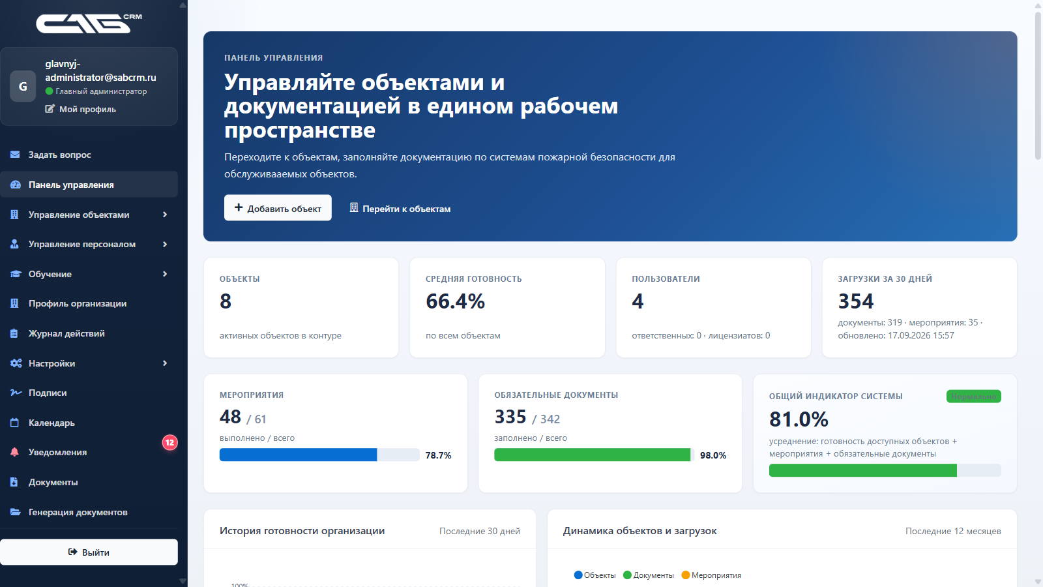Click the notifications badge showing 12
Image resolution: width=1043 pixels, height=587 pixels.
pyautogui.click(x=169, y=442)
